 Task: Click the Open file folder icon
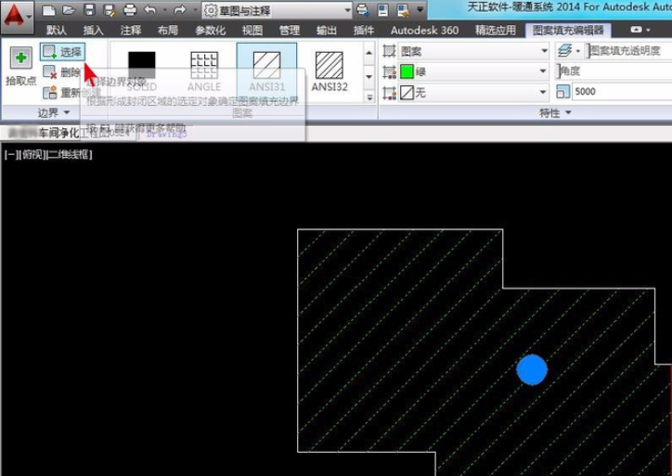click(69, 10)
